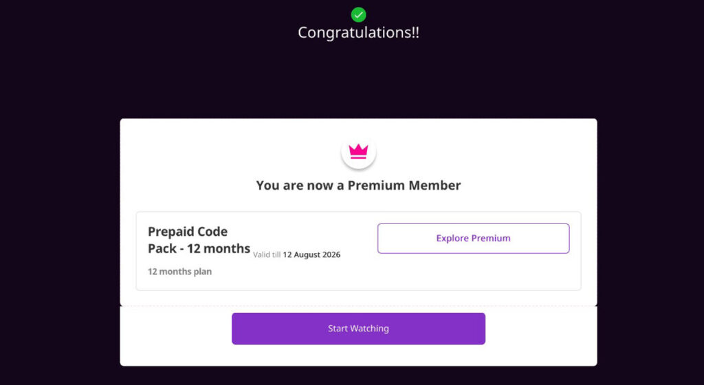Select the 'You are now a Premium Member' heading
The image size is (704, 385).
point(358,186)
